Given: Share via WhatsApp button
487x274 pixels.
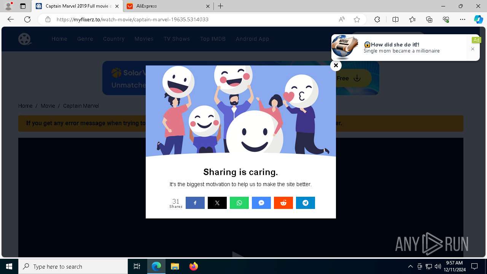Looking at the screenshot, I should 239,203.
